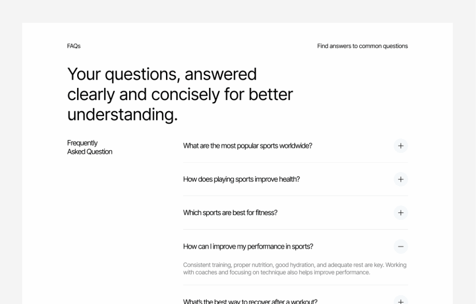The height and width of the screenshot is (304, 476).
Task: Click the FAQs label at the top left
Action: click(x=74, y=46)
